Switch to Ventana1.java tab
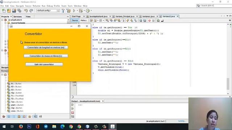232x130 pixels. 148,16
